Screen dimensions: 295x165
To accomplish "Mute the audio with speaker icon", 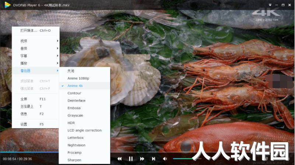I will [165, 159].
